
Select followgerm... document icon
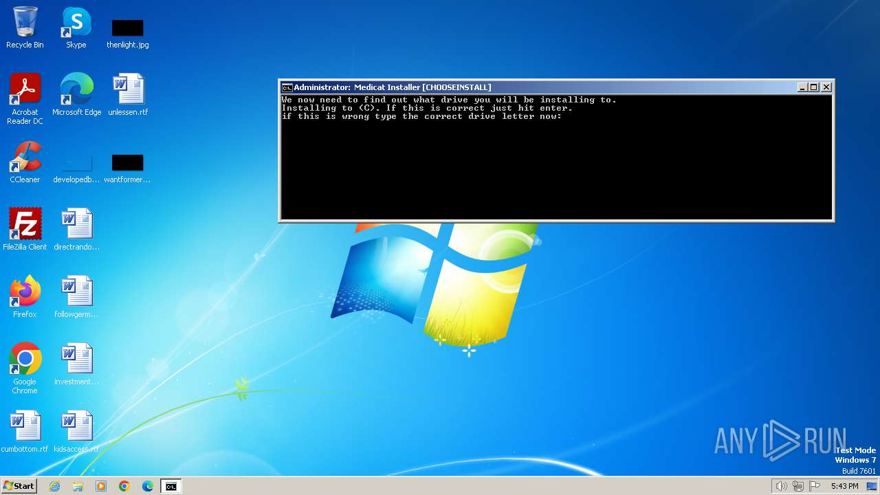coord(76,297)
